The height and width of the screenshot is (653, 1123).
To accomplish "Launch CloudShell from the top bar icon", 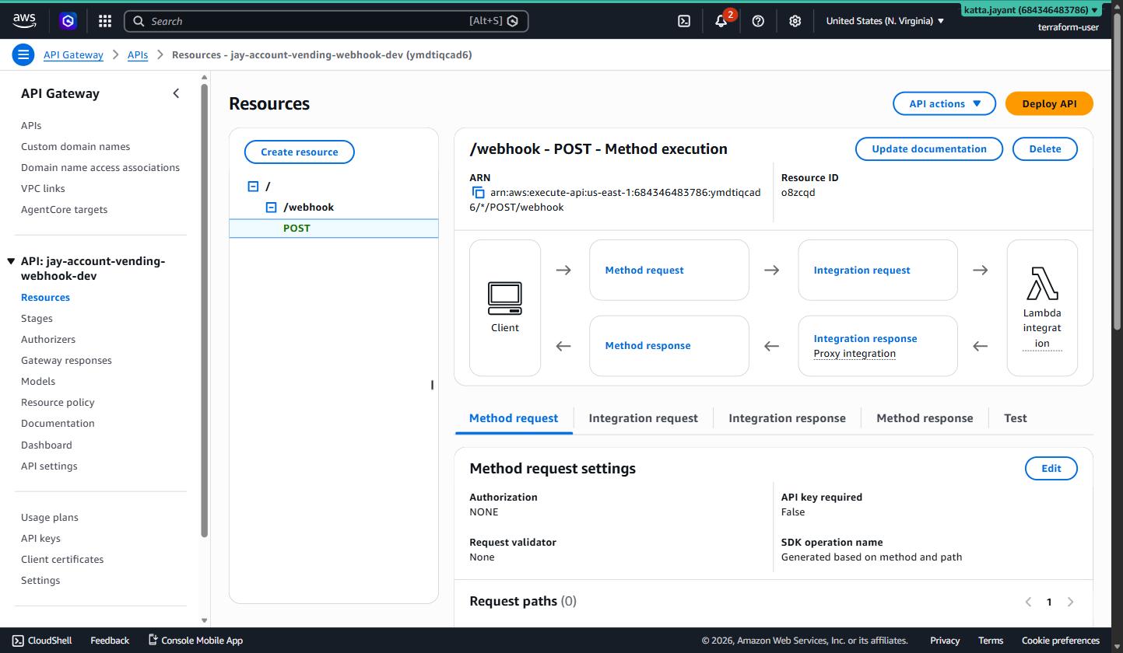I will (x=683, y=21).
